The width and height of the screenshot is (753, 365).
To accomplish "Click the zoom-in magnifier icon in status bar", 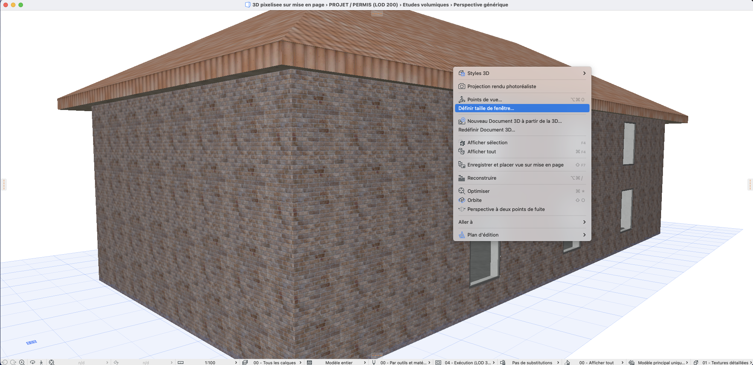I will tap(22, 362).
